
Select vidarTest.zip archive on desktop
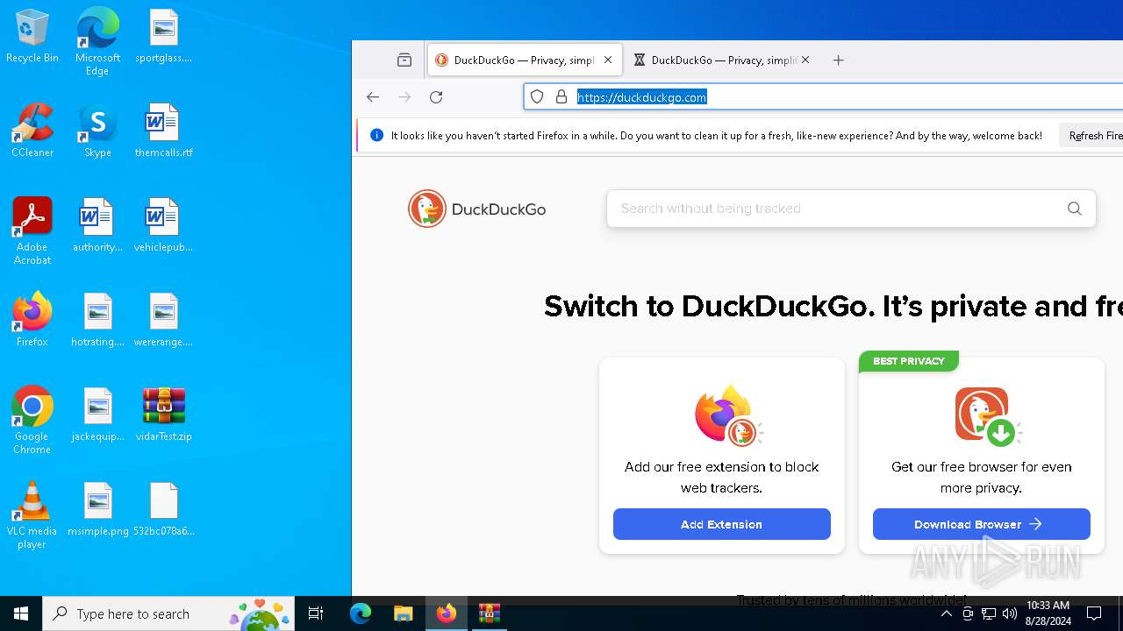[x=163, y=415]
